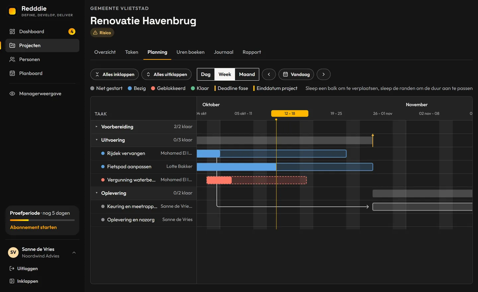Click blue status dot of Fietspad aanpassen
478x292 pixels.
pyautogui.click(x=103, y=167)
